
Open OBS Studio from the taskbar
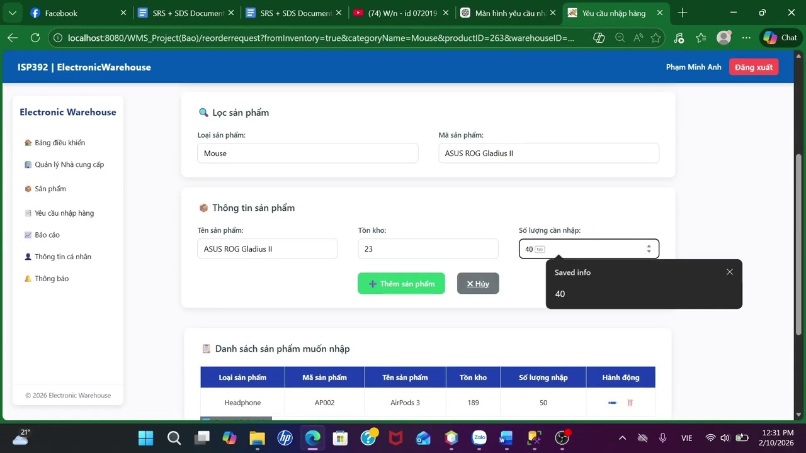562,438
